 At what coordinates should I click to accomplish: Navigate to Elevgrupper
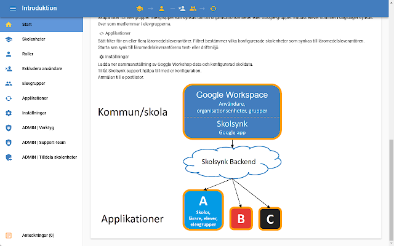pos(41,84)
